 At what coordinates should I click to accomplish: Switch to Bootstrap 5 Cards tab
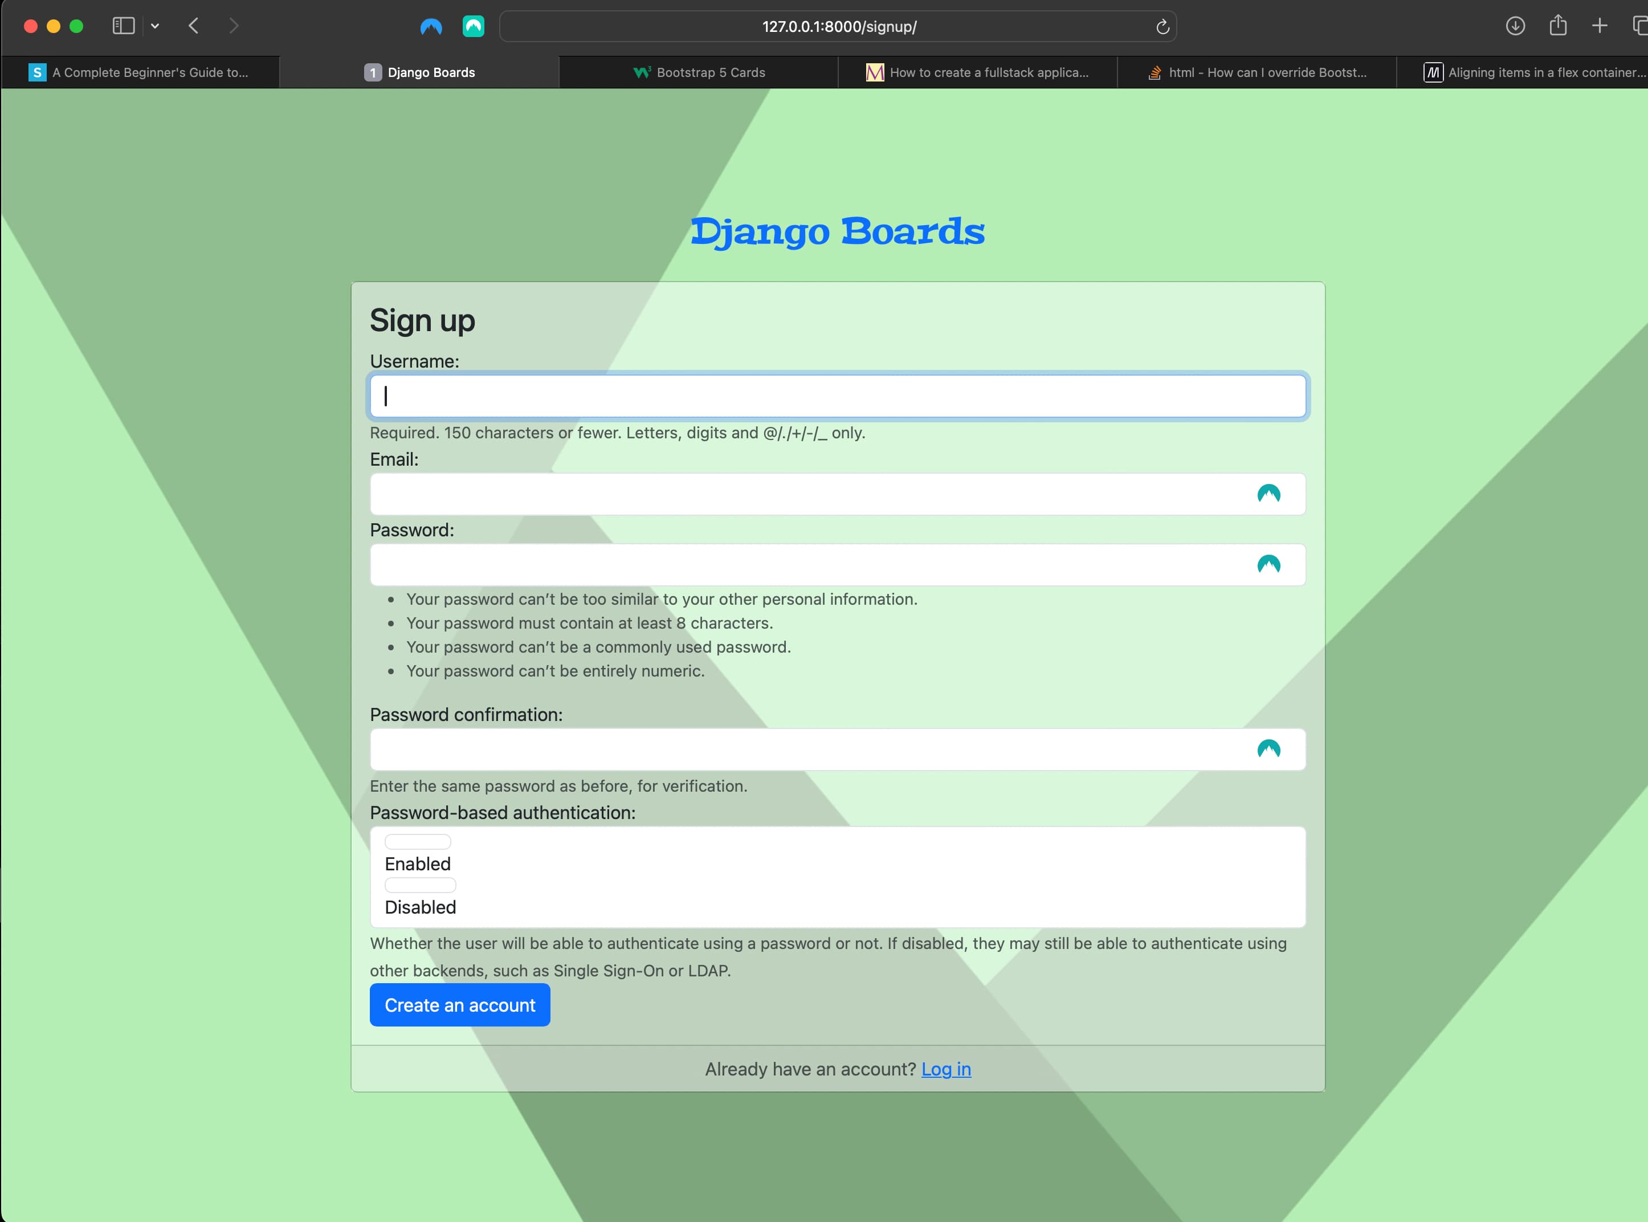click(699, 72)
